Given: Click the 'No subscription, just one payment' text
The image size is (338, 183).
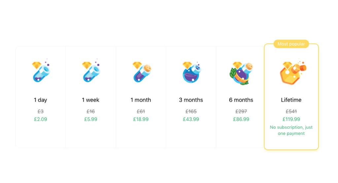Looking at the screenshot, I should pos(291,130).
